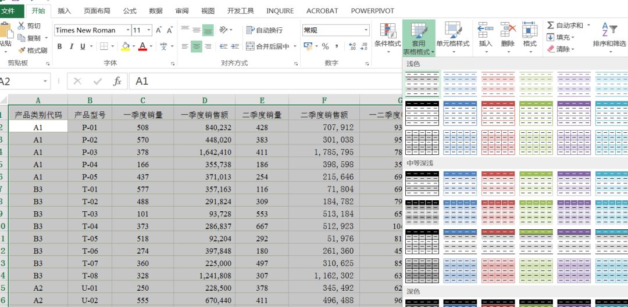Open the number format 常规 dropdown

click(x=366, y=30)
